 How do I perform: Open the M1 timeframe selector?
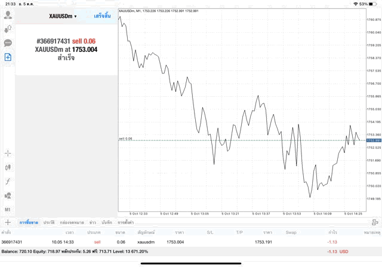(x=8, y=210)
